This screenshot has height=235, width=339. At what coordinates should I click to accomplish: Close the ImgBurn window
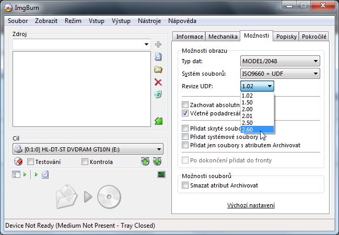pos(323,6)
